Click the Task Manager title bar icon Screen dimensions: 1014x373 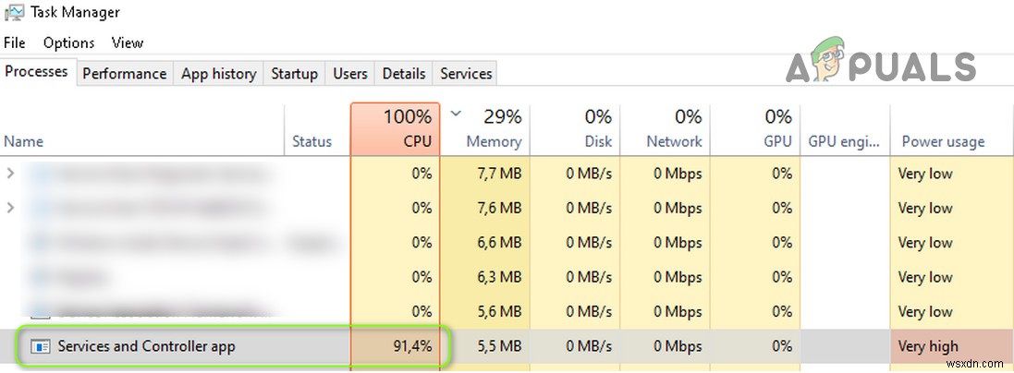13,13
